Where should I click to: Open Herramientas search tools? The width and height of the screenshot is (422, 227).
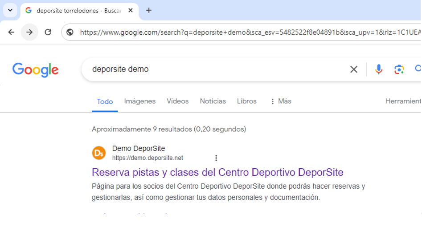tap(403, 101)
